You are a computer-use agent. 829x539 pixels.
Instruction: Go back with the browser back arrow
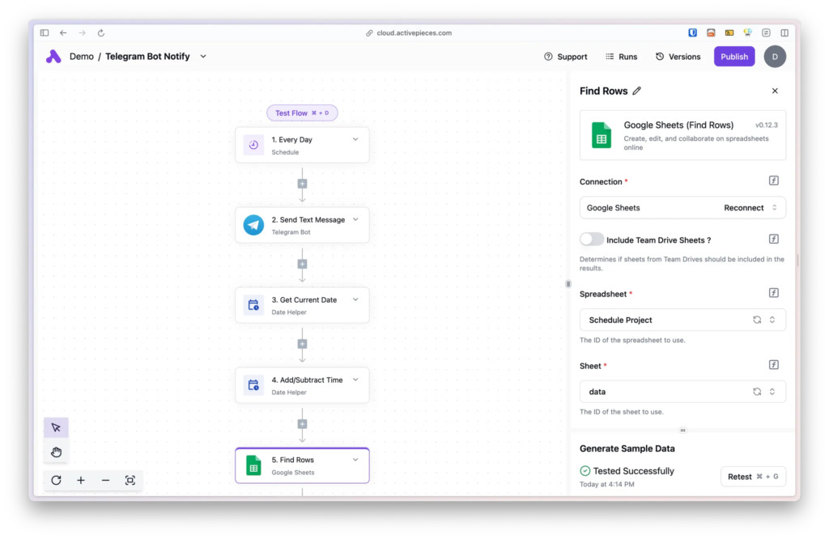click(x=63, y=32)
